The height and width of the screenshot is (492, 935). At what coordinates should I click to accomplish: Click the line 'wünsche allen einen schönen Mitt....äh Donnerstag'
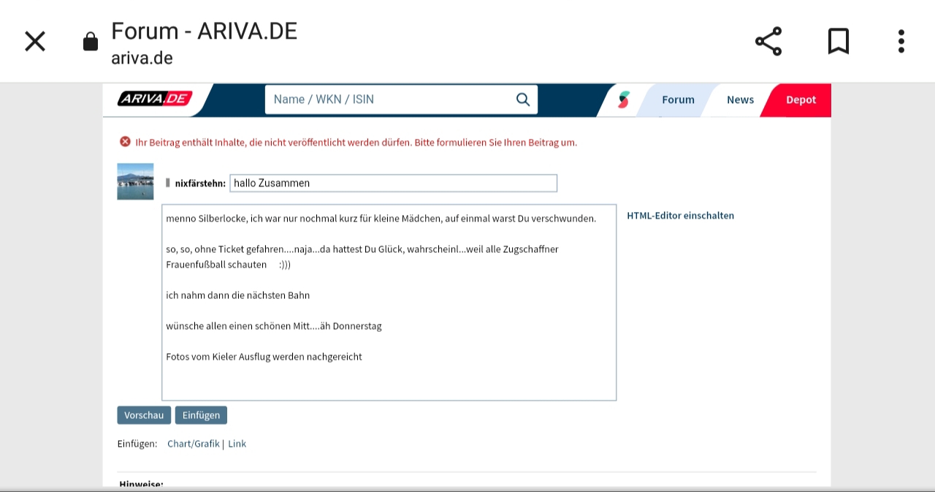pyautogui.click(x=274, y=326)
